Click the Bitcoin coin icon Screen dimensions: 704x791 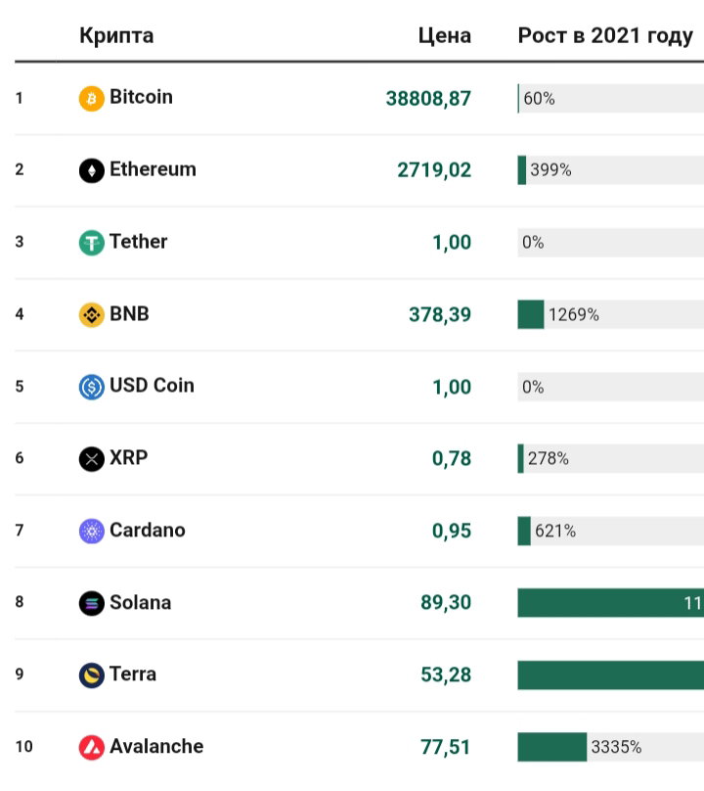tap(92, 98)
